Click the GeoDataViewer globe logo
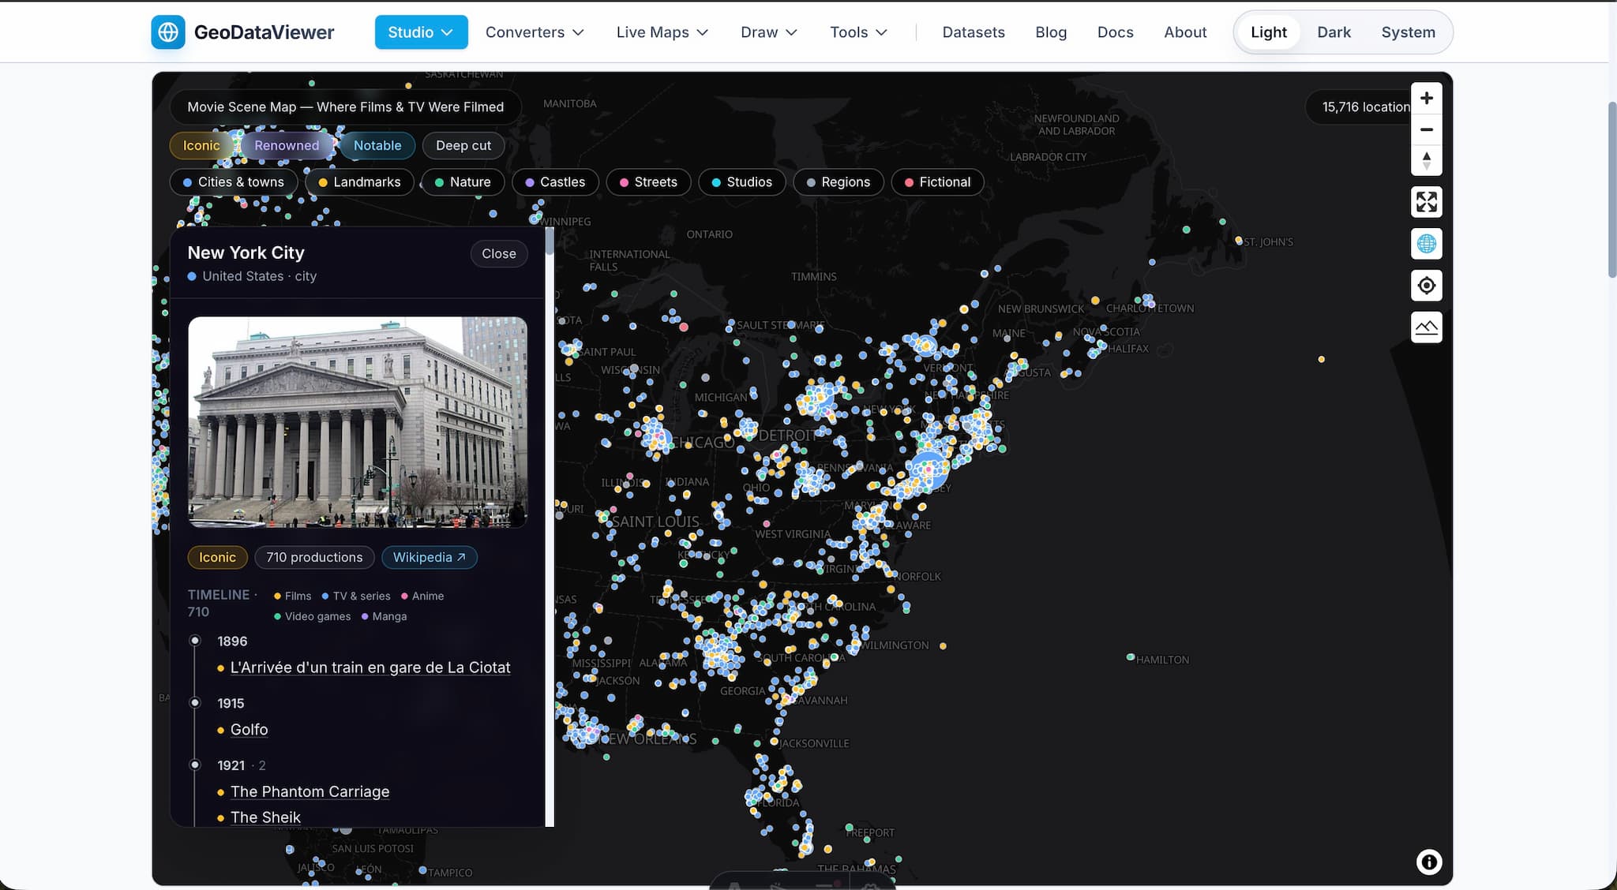 [167, 32]
